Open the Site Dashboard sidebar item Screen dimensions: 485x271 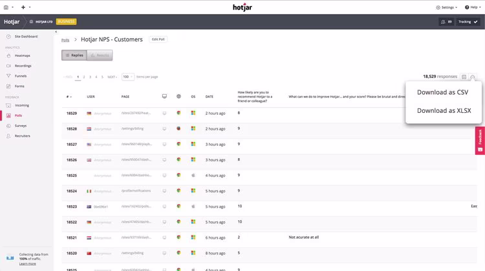[26, 36]
